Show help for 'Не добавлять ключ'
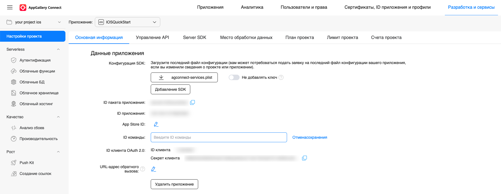 tap(281, 77)
